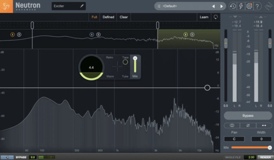Screen dimensions: 274x160
Task: Select the Full exciter mode
Action: pyautogui.click(x=94, y=17)
